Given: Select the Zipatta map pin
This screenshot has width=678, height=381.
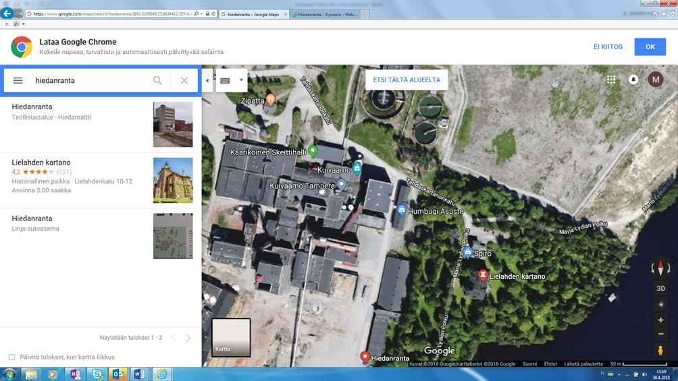Looking at the screenshot, I should coord(271,99).
